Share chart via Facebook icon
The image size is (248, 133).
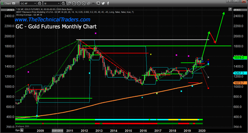108,3
